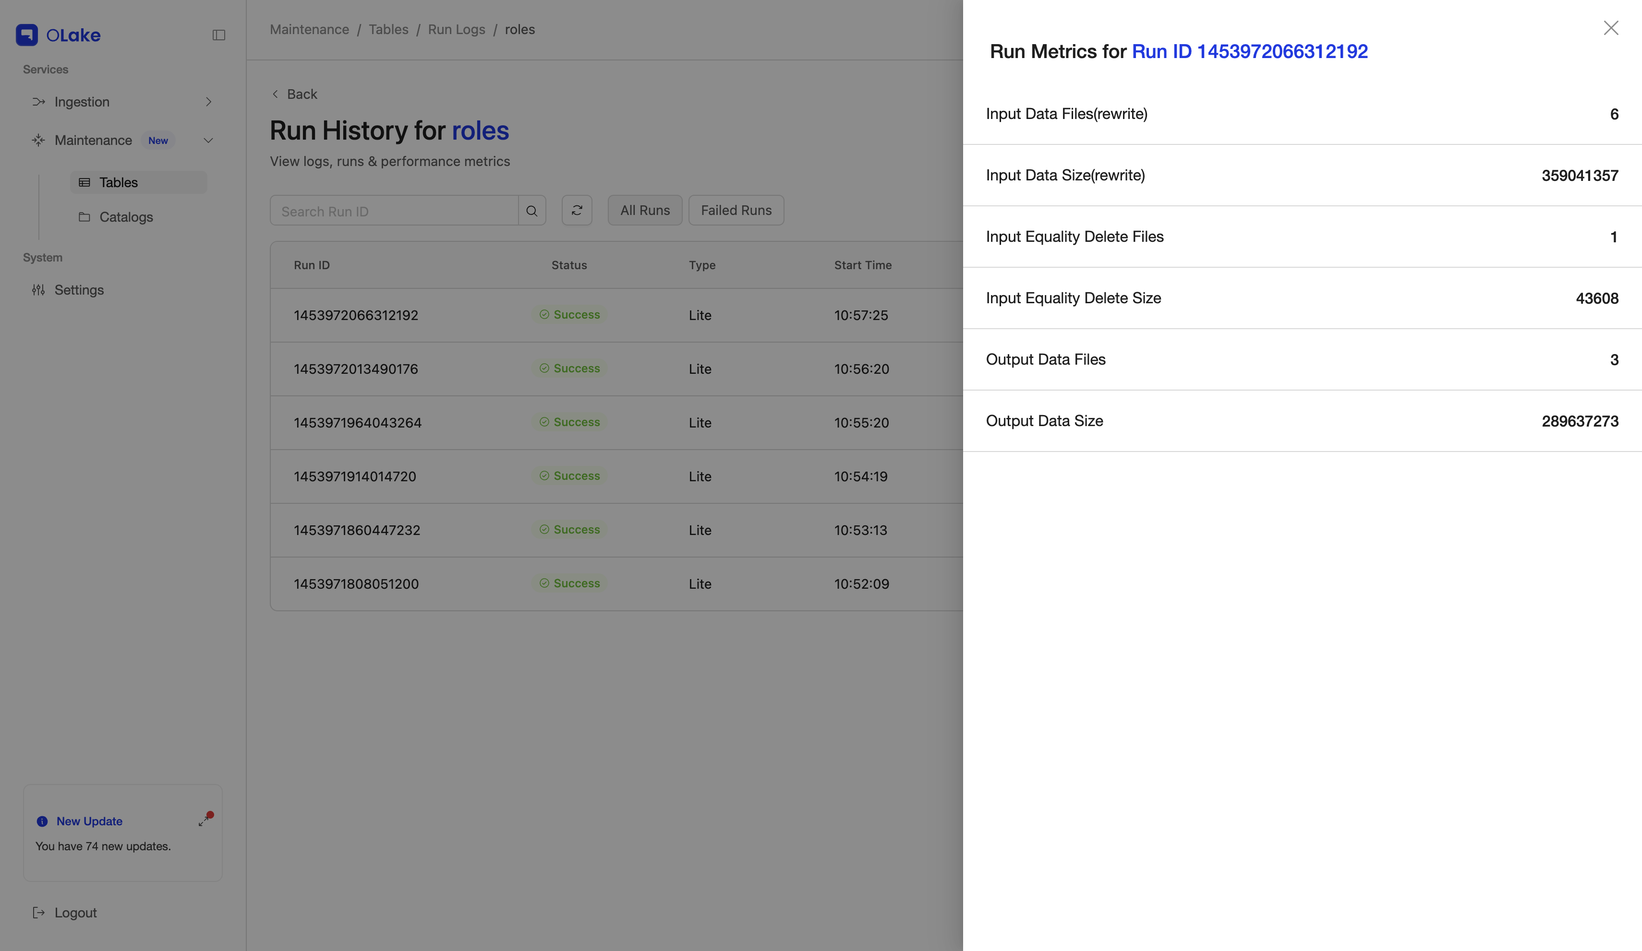
Task: Refresh the run history list
Action: tap(576, 210)
